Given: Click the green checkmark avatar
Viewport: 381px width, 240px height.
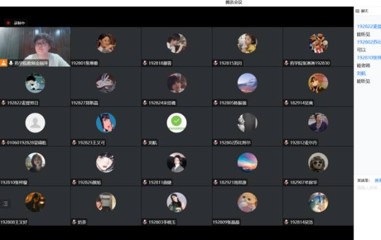Looking at the screenshot, I should (x=176, y=122).
